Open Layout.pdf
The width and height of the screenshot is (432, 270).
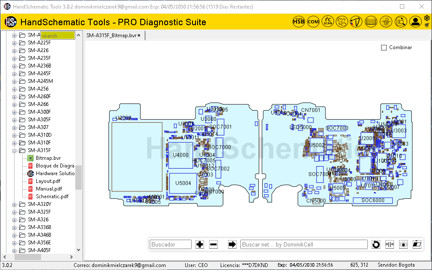[48, 181]
